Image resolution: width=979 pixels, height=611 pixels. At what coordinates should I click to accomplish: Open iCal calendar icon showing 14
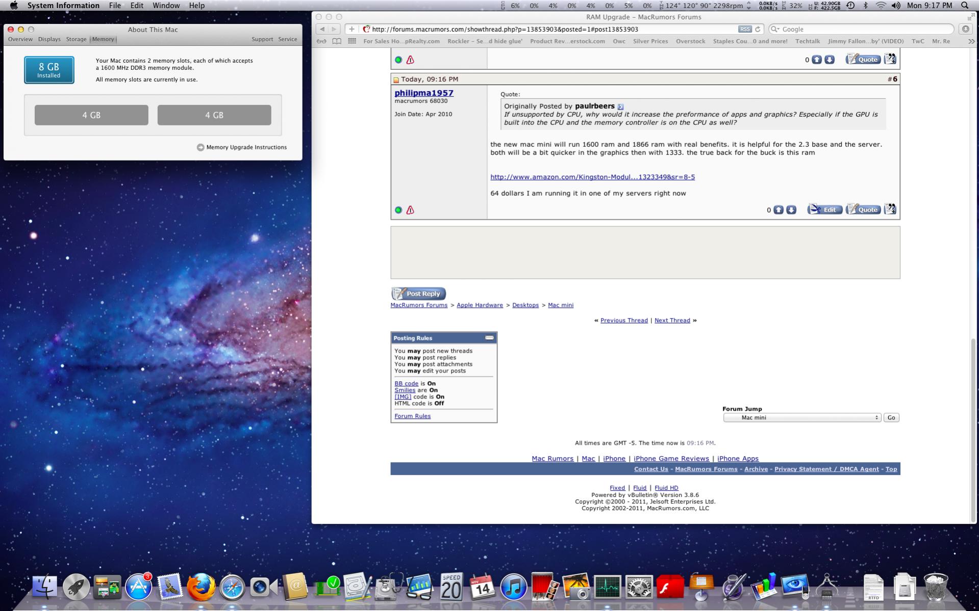coord(482,588)
